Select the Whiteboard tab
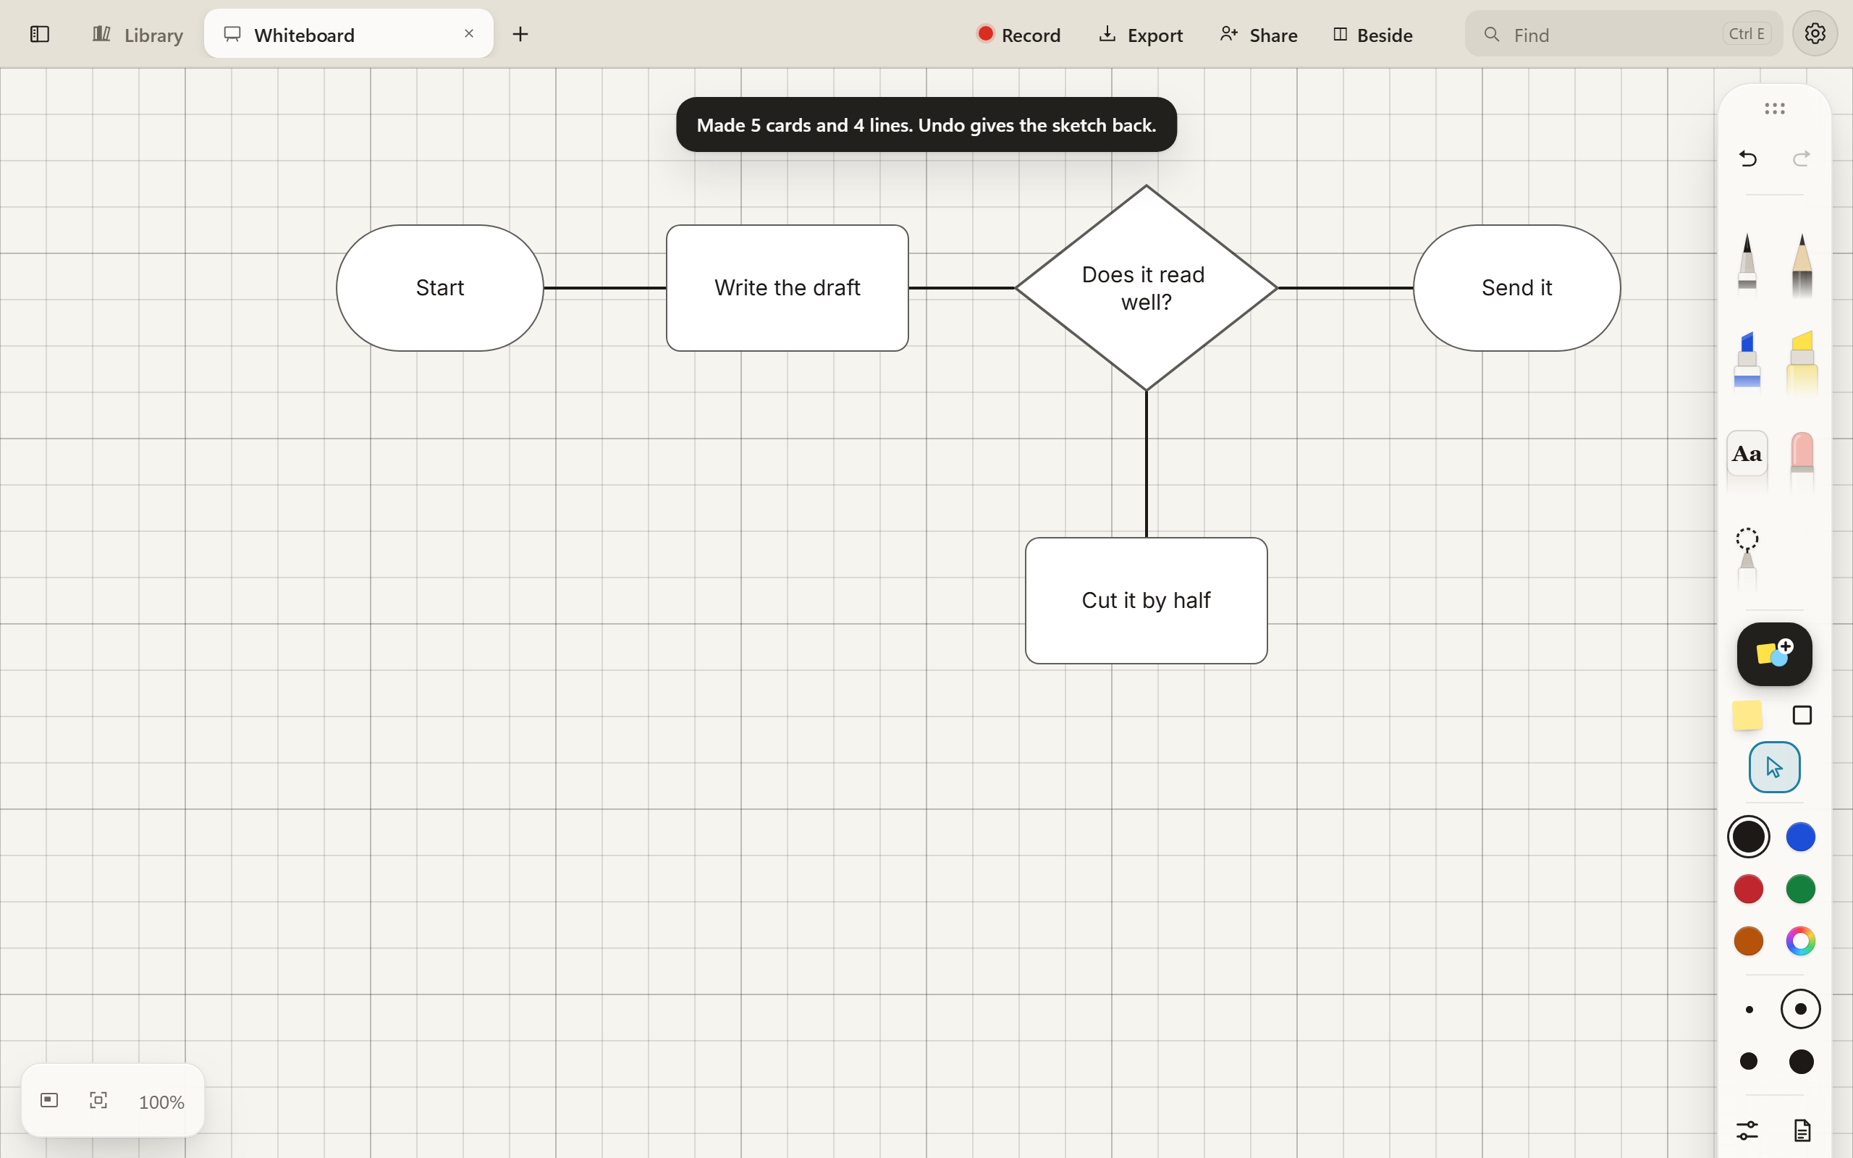Viewport: 1853px width, 1158px height. (348, 34)
